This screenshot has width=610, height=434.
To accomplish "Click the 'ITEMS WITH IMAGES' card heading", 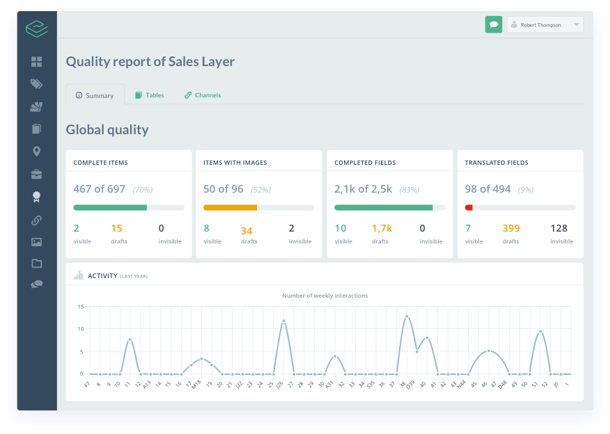I will pyautogui.click(x=235, y=163).
